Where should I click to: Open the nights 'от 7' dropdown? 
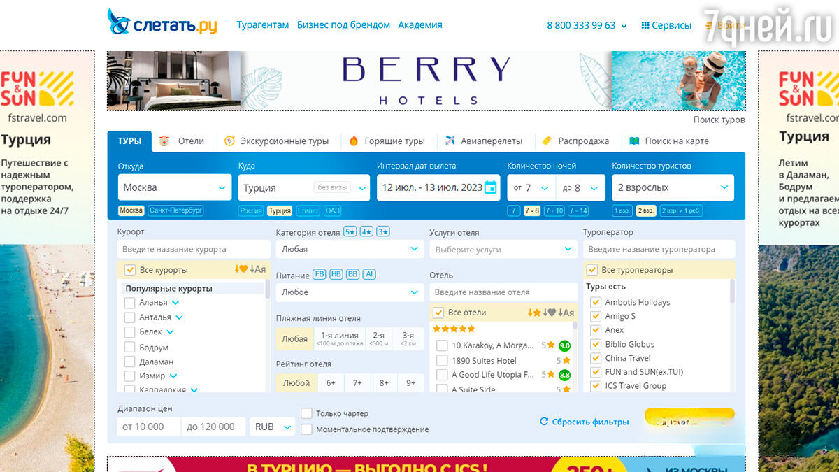tap(531, 187)
